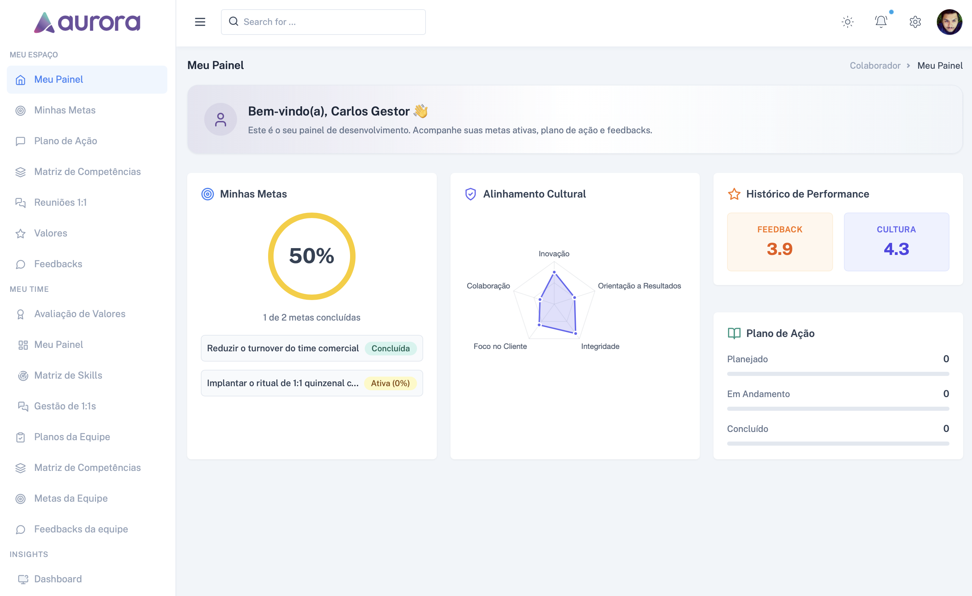Click breadcrumb chevron after Colaborador
The image size is (972, 596).
(x=908, y=66)
